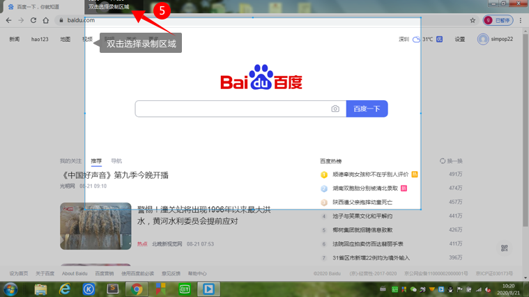Click 关于百度 in the footer

tap(45, 273)
